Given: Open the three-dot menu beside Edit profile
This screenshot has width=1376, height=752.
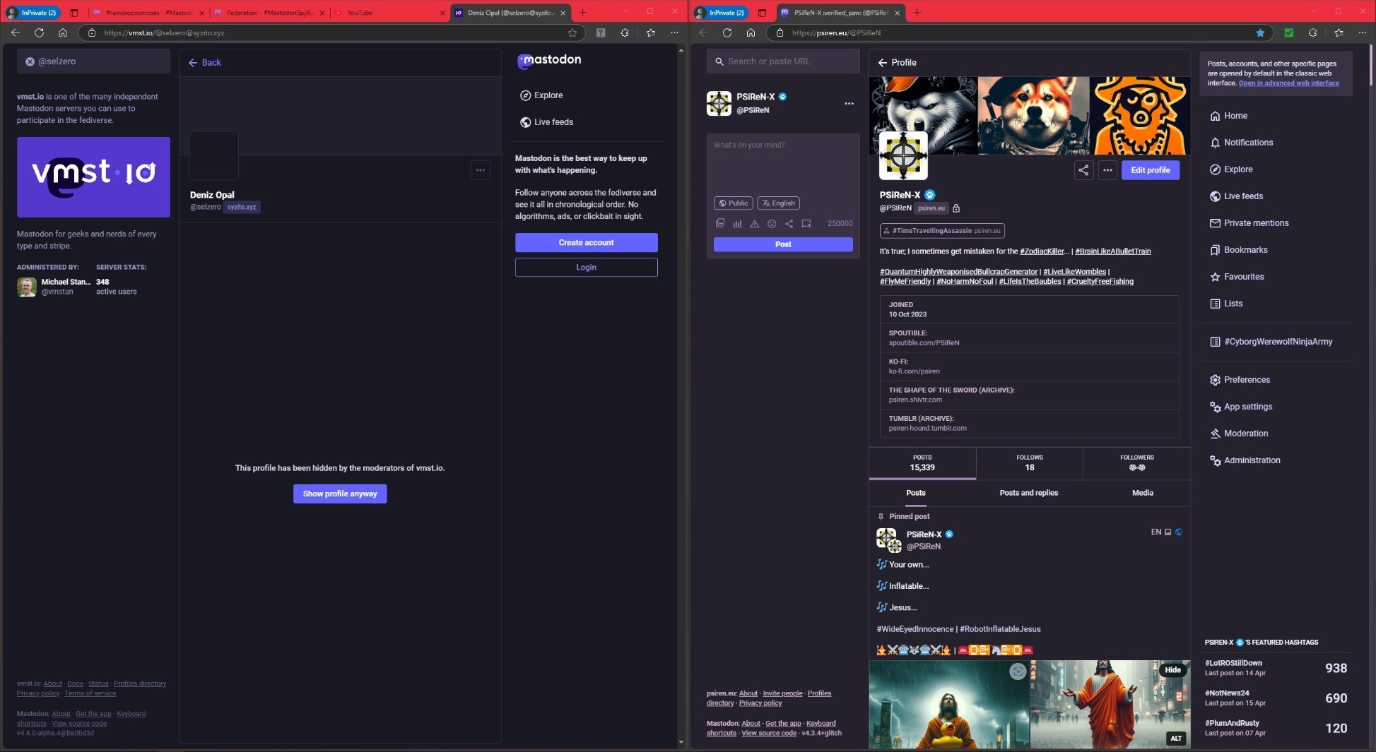Looking at the screenshot, I should (1107, 170).
